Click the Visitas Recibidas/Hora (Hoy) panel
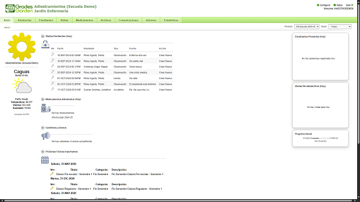 pos(320,105)
